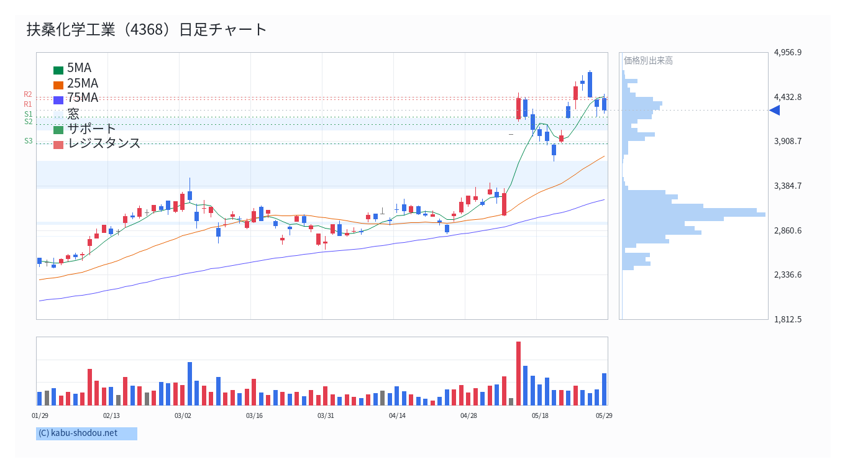Click the 25MA legend label
Image resolution: width=845 pixels, height=472 pixels.
pyautogui.click(x=83, y=83)
